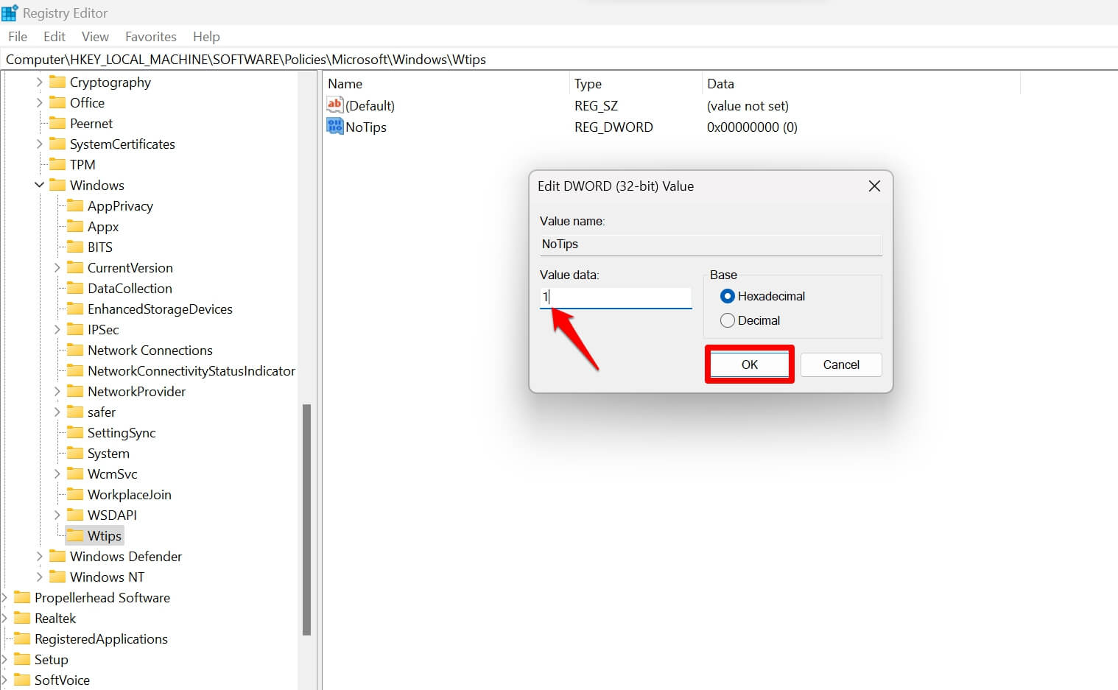The image size is (1118, 690).
Task: Click the DataCollection folder icon
Action: coord(75,288)
